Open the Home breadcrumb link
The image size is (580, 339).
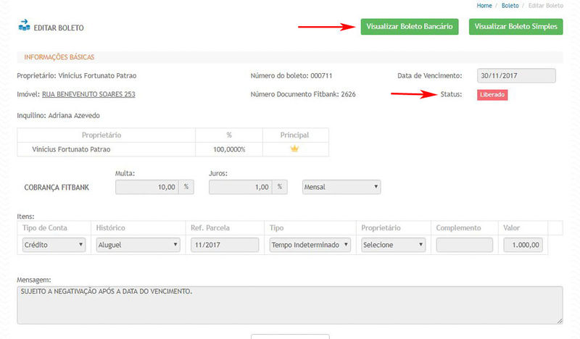(484, 6)
